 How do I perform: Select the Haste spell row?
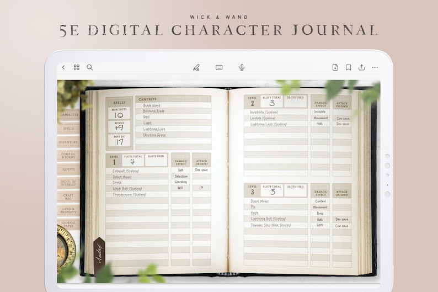click(x=276, y=213)
